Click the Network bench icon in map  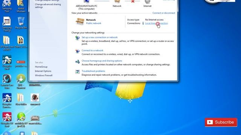[117, 1]
